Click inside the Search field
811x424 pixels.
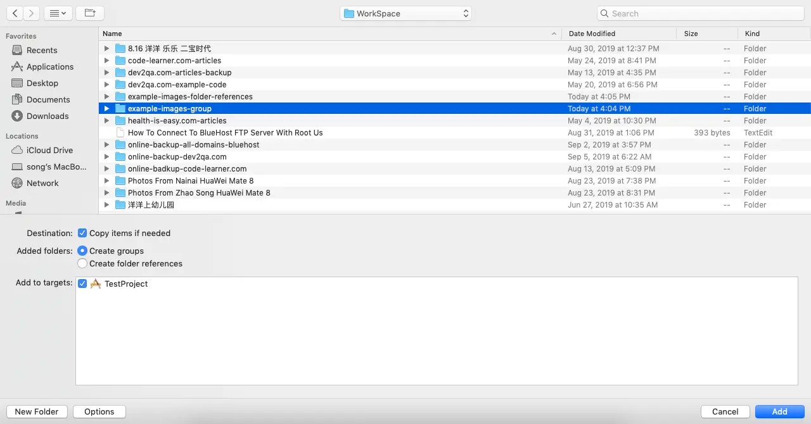[x=699, y=13]
